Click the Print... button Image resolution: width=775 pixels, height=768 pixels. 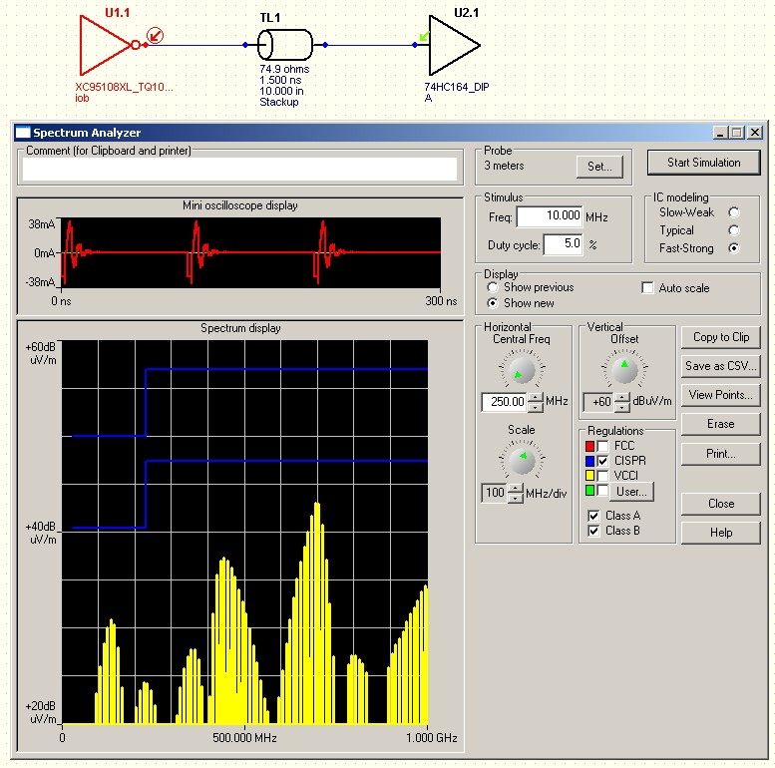click(x=720, y=454)
